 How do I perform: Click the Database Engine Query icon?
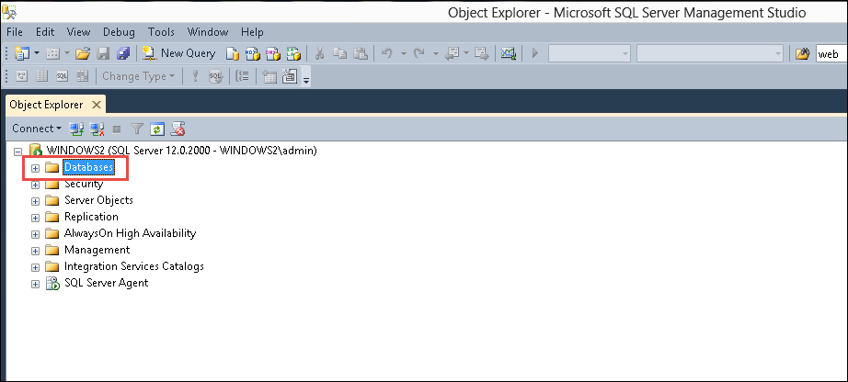233,53
